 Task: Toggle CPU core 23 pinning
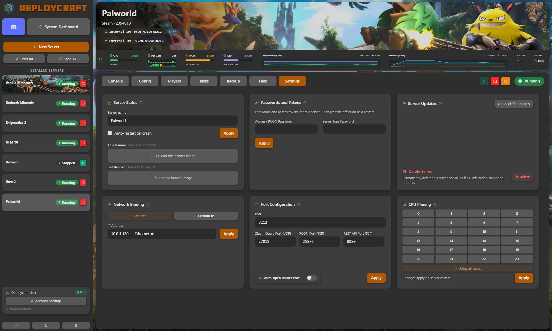point(517,259)
